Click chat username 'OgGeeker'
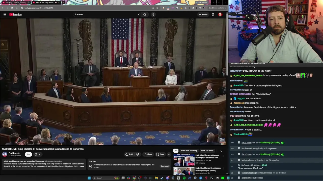Screen dimensions: 323x181 click(x=235, y=116)
